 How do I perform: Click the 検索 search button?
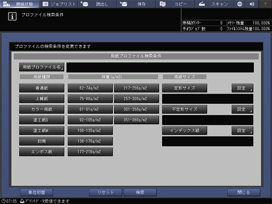tap(140, 192)
